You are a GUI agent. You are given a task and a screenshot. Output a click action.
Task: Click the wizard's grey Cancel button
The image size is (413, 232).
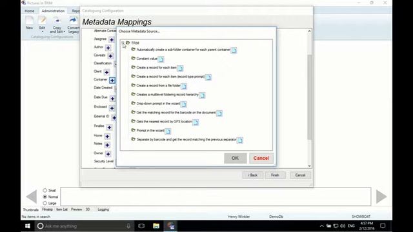[x=300, y=175]
